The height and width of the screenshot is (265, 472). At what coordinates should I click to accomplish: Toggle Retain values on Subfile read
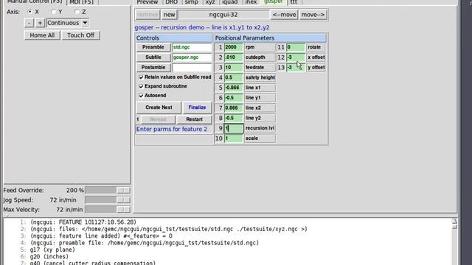pos(141,77)
